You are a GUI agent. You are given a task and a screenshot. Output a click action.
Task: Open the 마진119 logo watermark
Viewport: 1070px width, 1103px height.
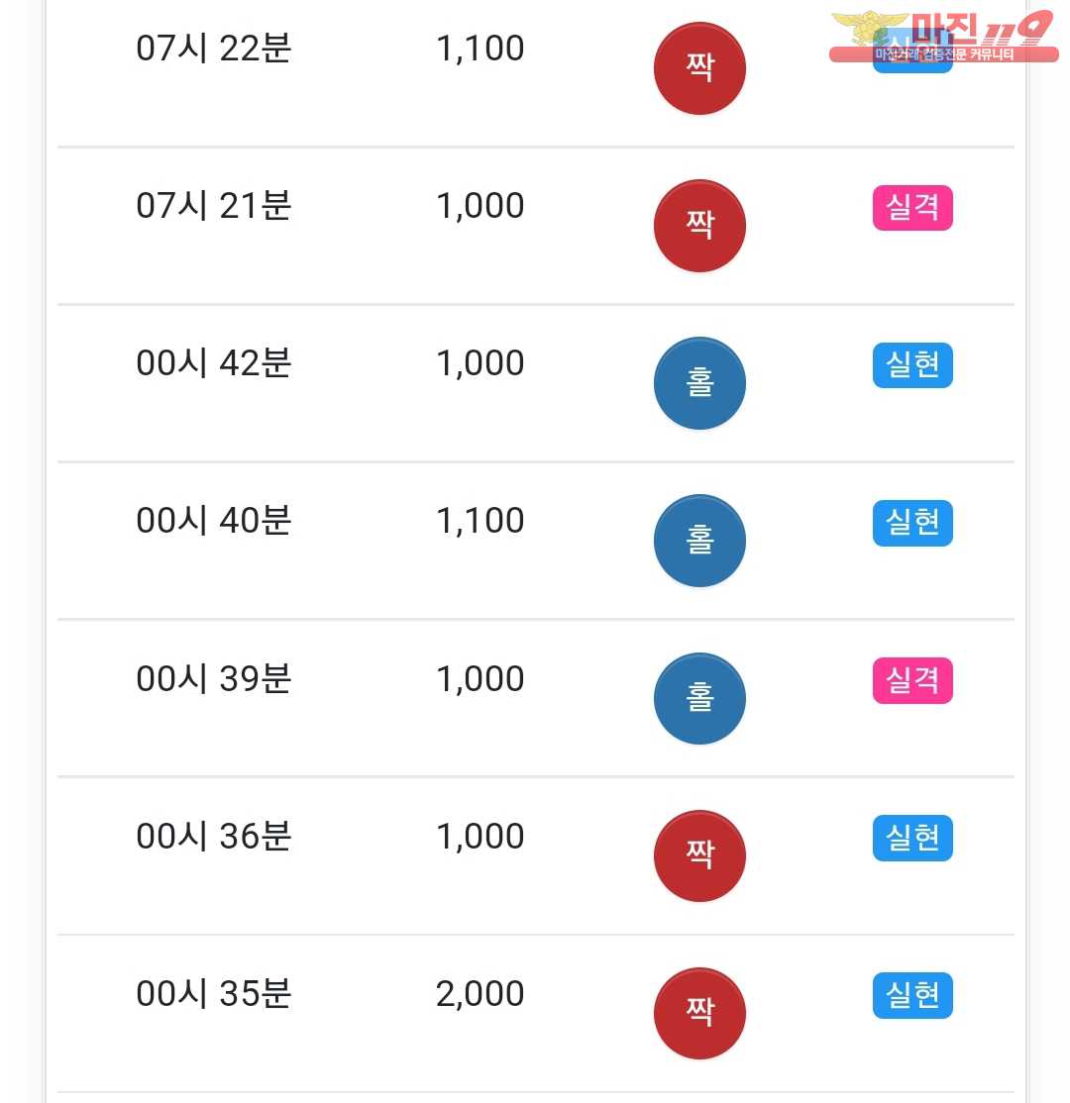(943, 37)
